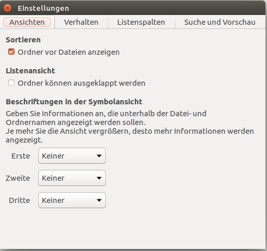Image resolution: width=267 pixels, height=251 pixels.
Task: Enable the Ordner können ausgeklappt werden checkbox
Action: point(11,83)
